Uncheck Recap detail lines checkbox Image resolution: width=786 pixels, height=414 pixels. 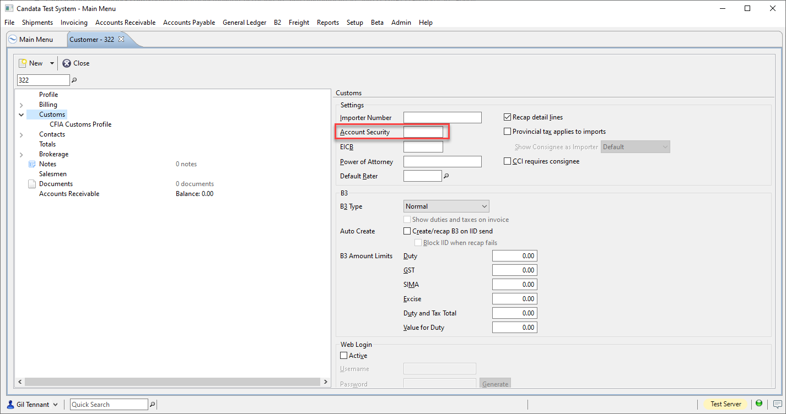point(508,117)
